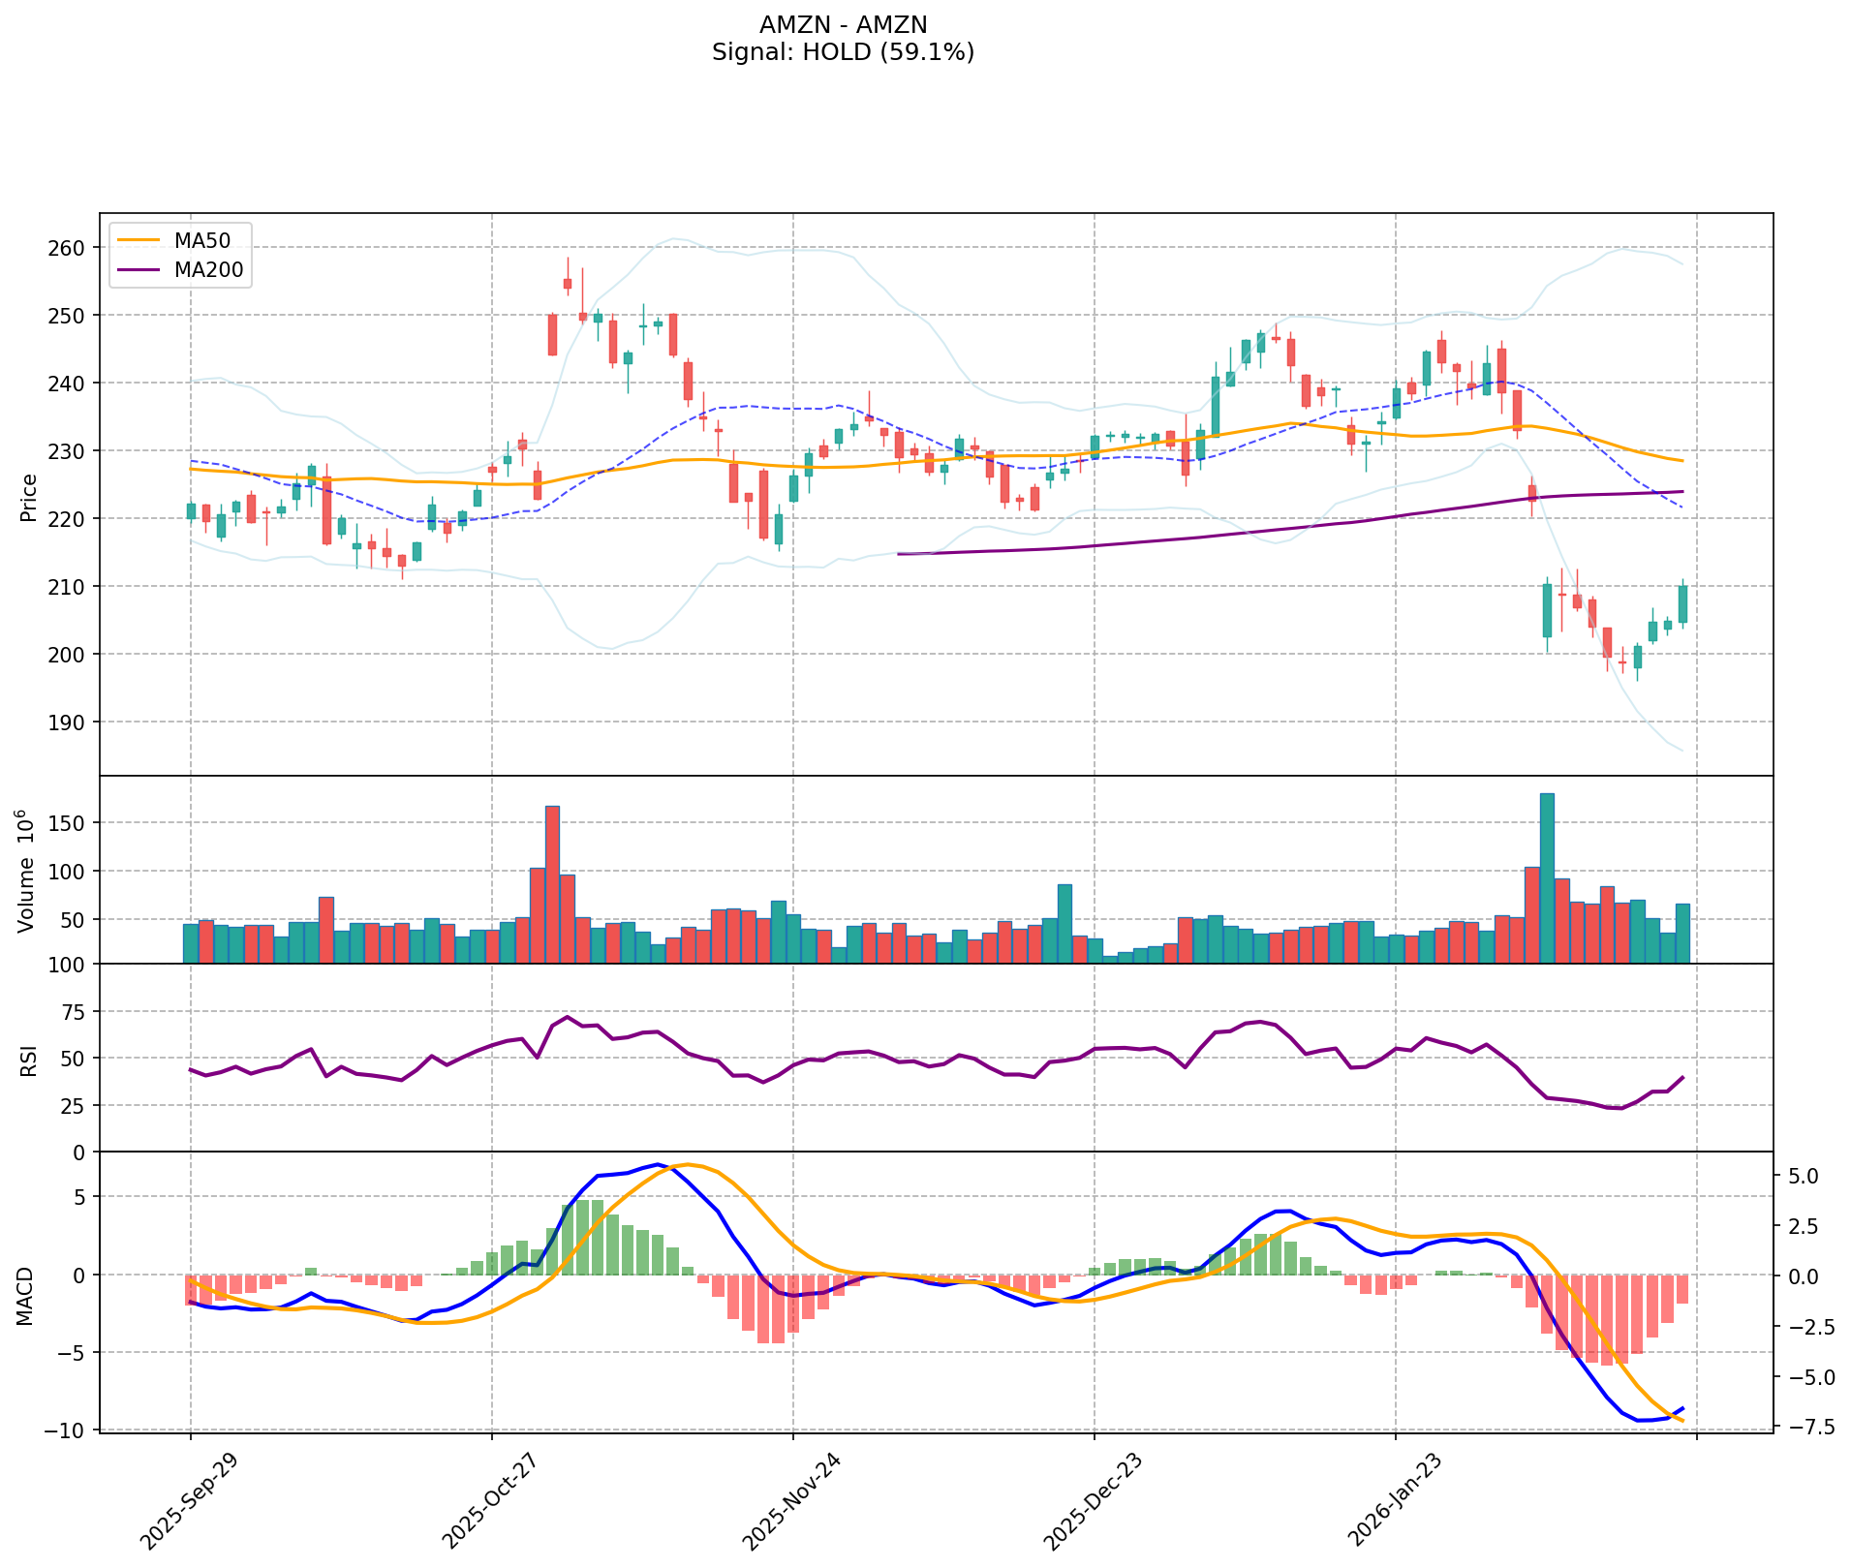Click the Price axis label
Screen dimensions: 1851x1568
coord(29,498)
